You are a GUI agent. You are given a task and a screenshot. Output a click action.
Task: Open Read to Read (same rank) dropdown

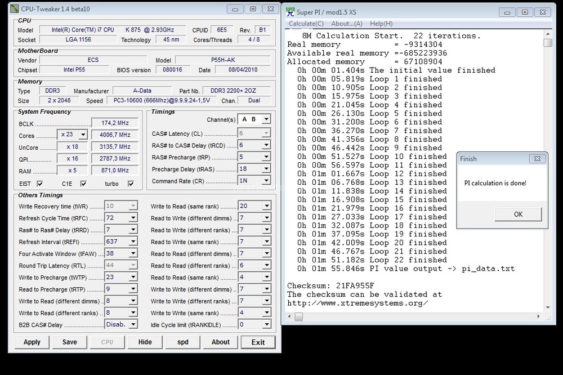tap(266, 277)
